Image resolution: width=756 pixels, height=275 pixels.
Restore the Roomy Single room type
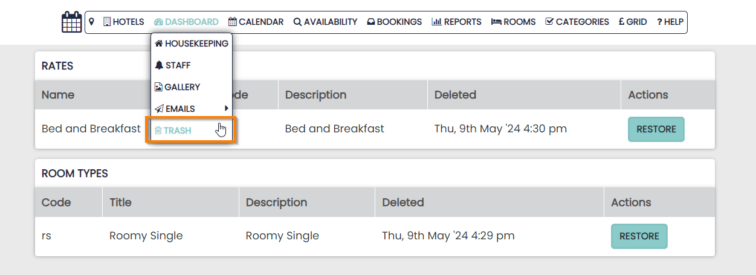639,236
